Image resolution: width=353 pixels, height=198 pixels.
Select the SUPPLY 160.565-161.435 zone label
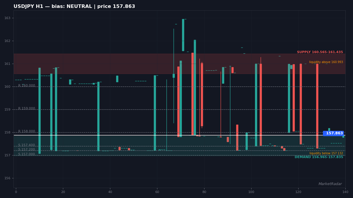(320, 52)
